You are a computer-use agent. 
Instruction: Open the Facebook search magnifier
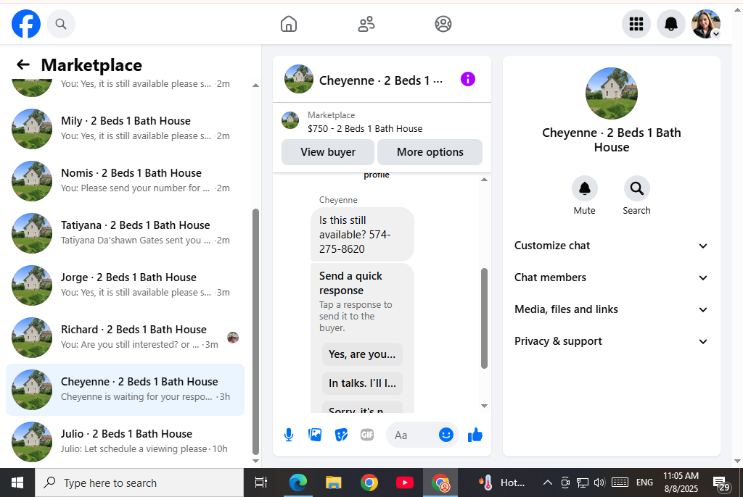pyautogui.click(x=61, y=24)
